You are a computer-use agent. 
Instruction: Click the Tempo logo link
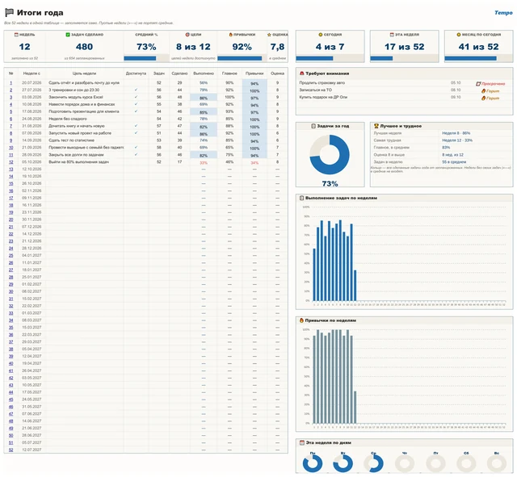tap(503, 13)
